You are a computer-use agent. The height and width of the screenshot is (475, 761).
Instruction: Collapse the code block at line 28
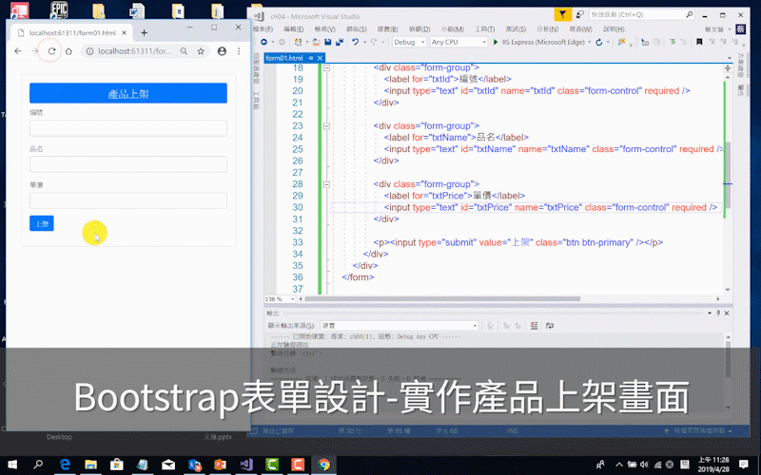tap(326, 184)
